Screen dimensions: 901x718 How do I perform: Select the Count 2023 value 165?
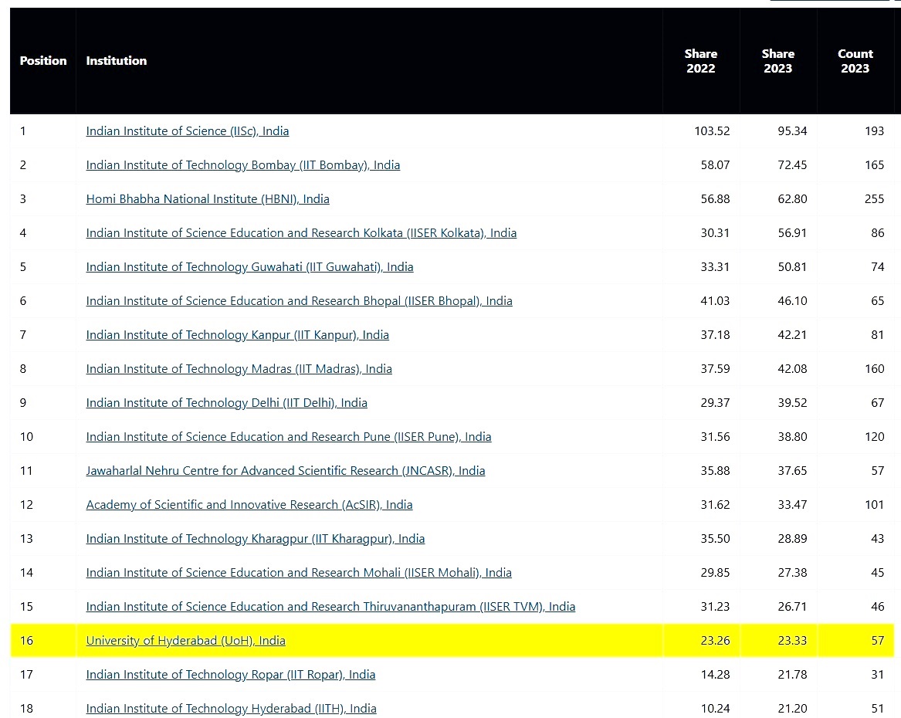click(x=875, y=165)
